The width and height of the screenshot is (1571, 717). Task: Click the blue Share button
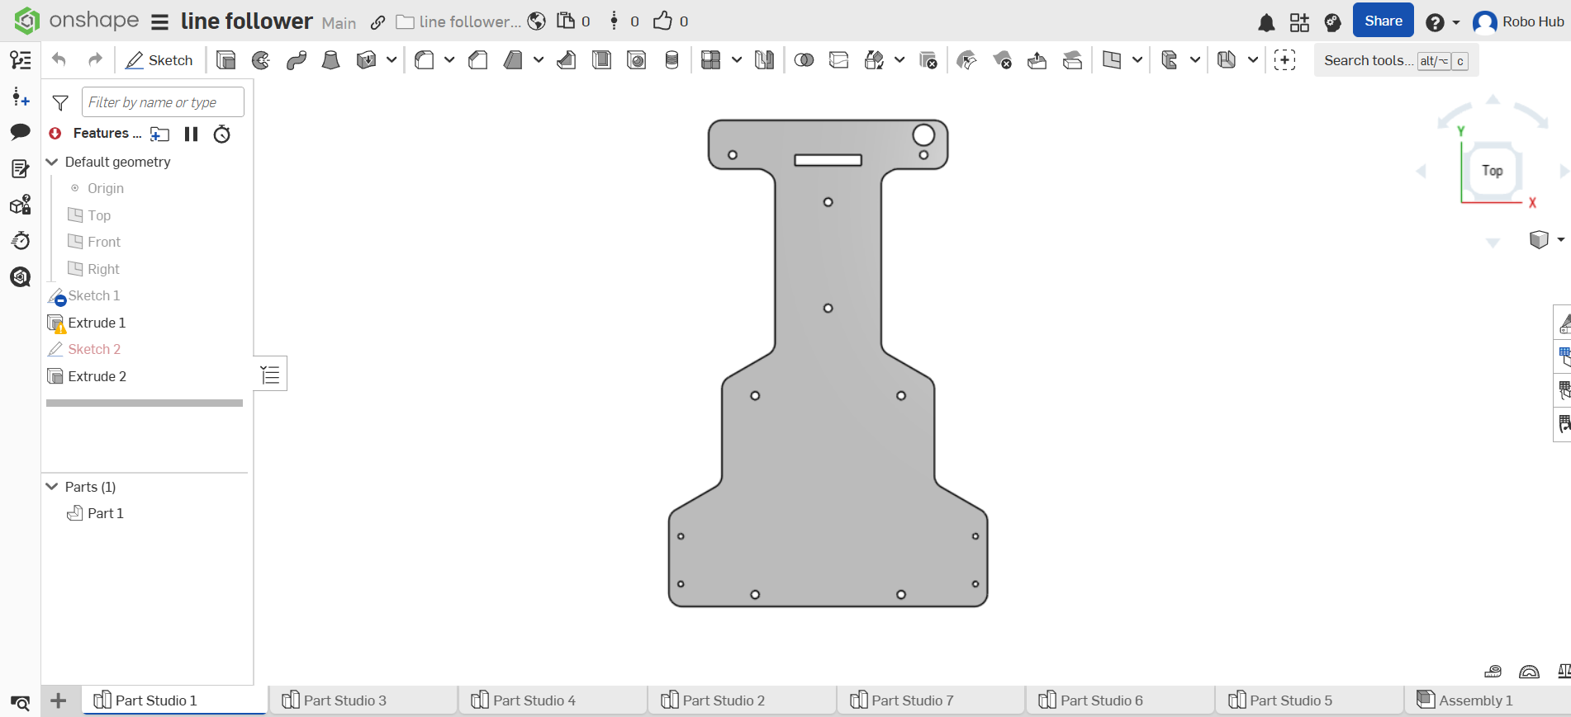pyautogui.click(x=1383, y=21)
